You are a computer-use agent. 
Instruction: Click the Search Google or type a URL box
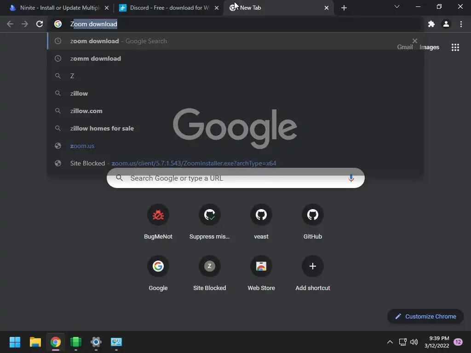(x=235, y=178)
